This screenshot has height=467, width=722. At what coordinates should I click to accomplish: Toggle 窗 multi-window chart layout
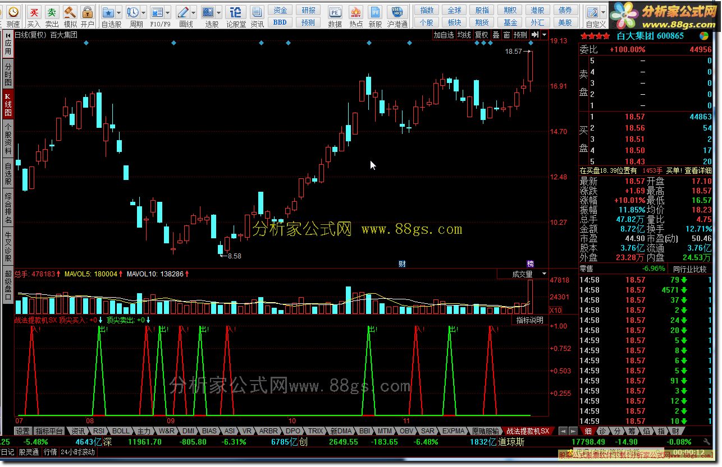point(506,35)
